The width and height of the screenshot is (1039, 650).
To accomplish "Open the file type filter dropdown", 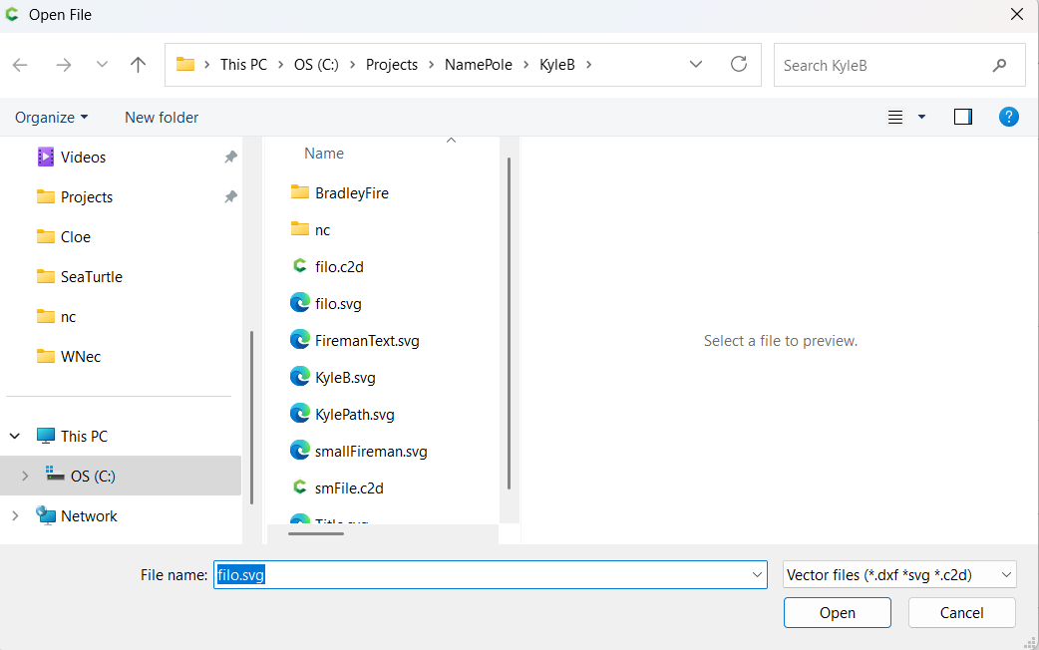I will pyautogui.click(x=898, y=574).
